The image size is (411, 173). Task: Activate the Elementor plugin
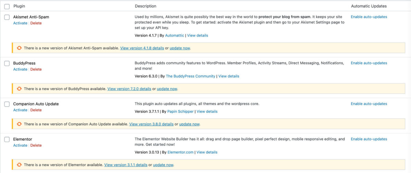pyautogui.click(x=20, y=145)
